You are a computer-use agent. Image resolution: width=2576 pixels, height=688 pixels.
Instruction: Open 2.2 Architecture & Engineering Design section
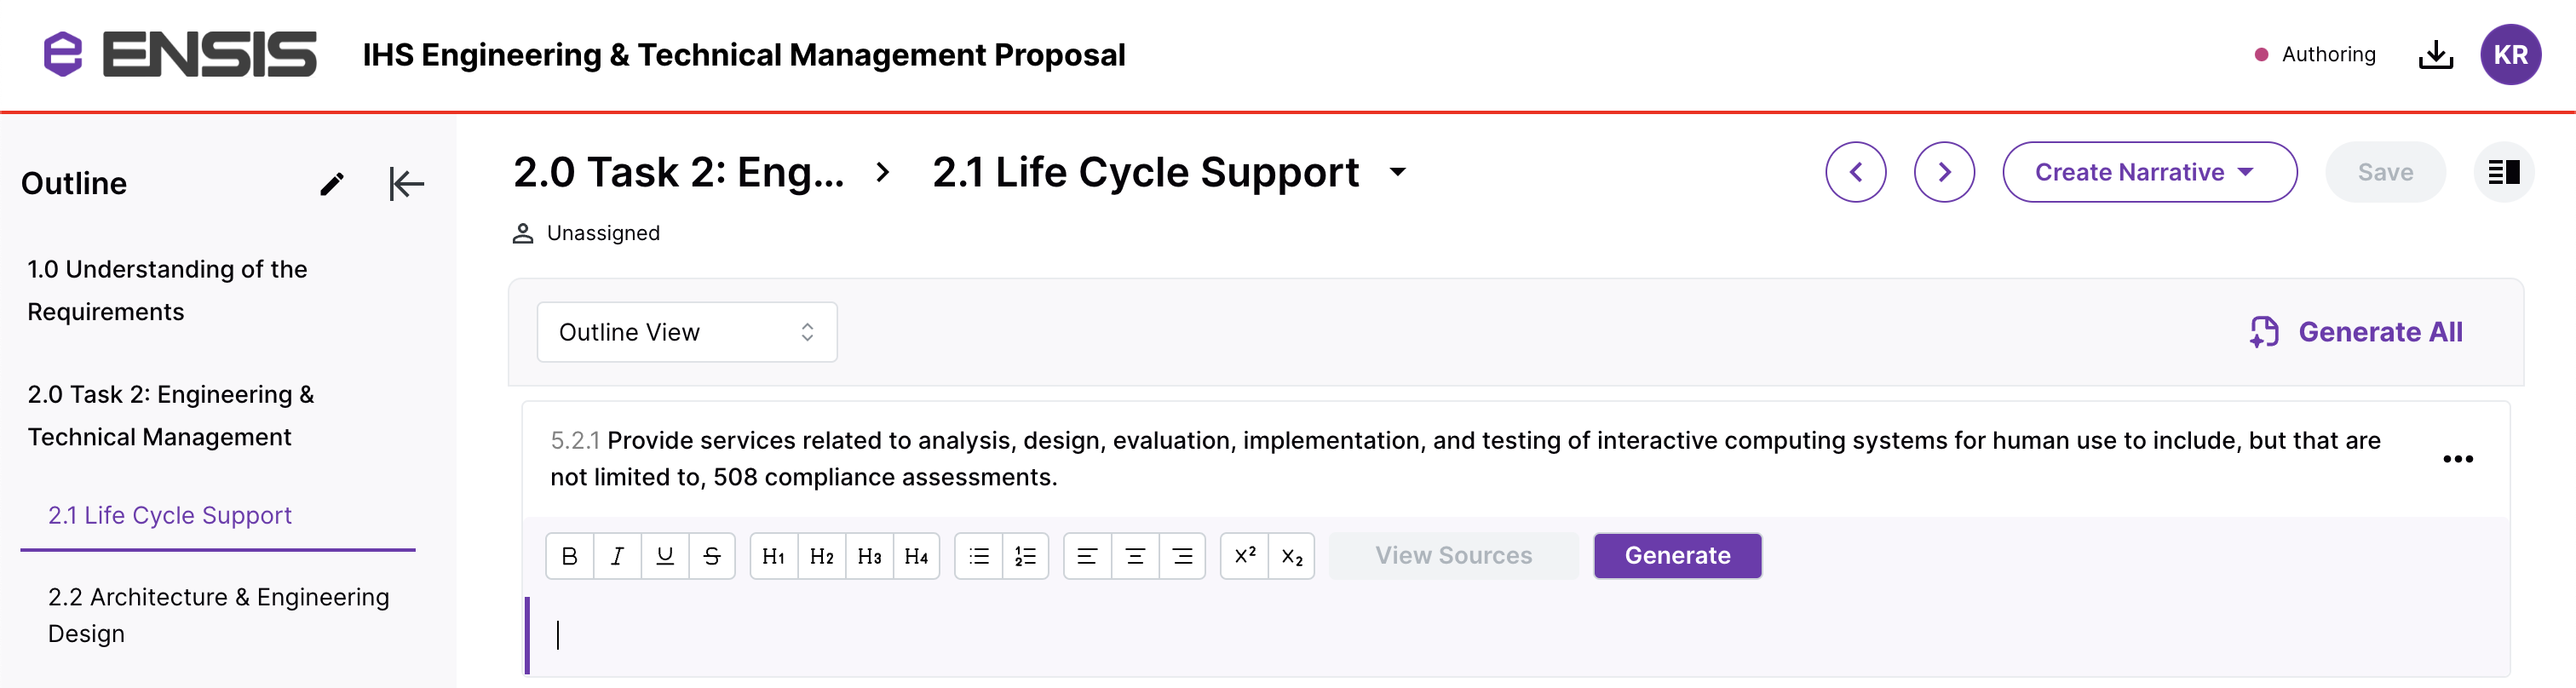point(218,615)
